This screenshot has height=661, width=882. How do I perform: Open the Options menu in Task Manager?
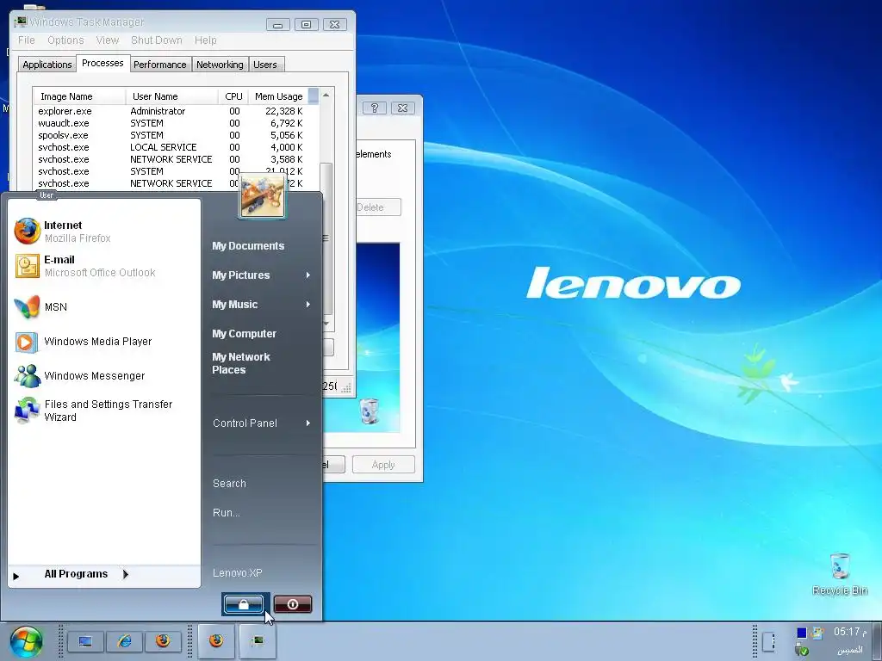tap(65, 40)
